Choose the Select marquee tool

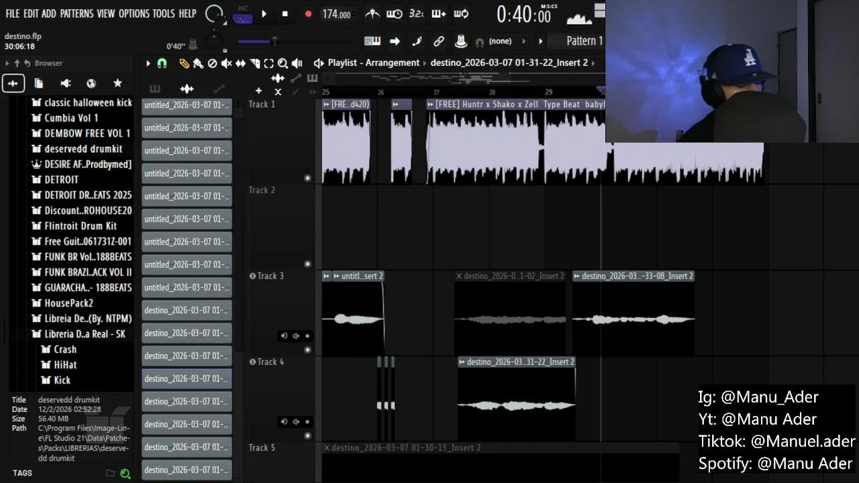(x=268, y=63)
